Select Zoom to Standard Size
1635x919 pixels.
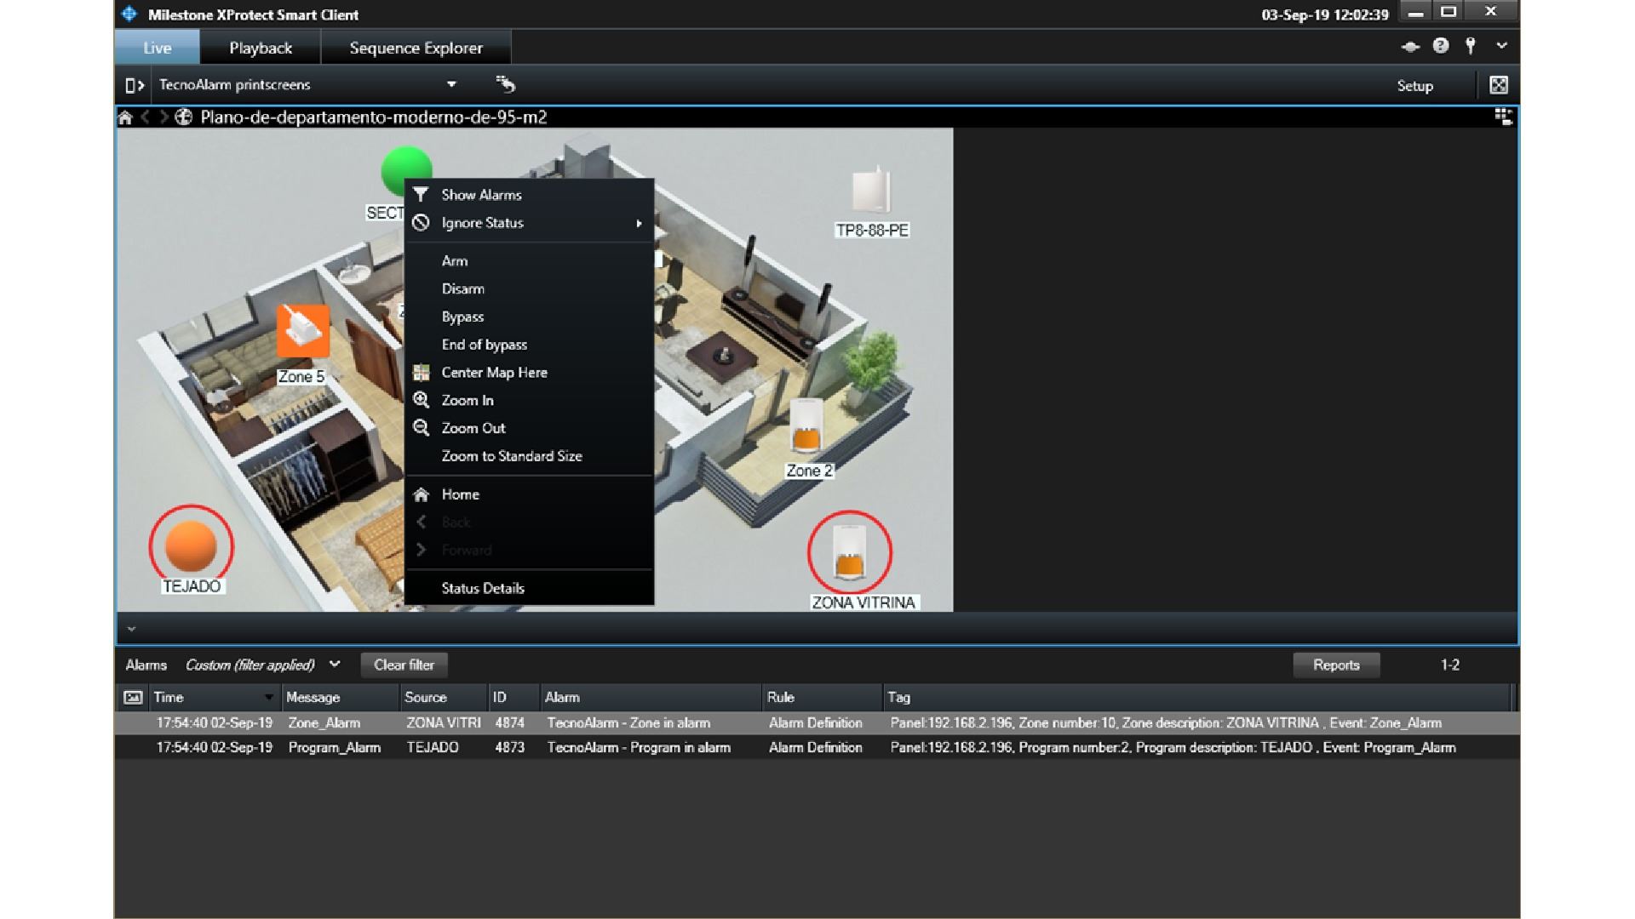pyautogui.click(x=529, y=456)
